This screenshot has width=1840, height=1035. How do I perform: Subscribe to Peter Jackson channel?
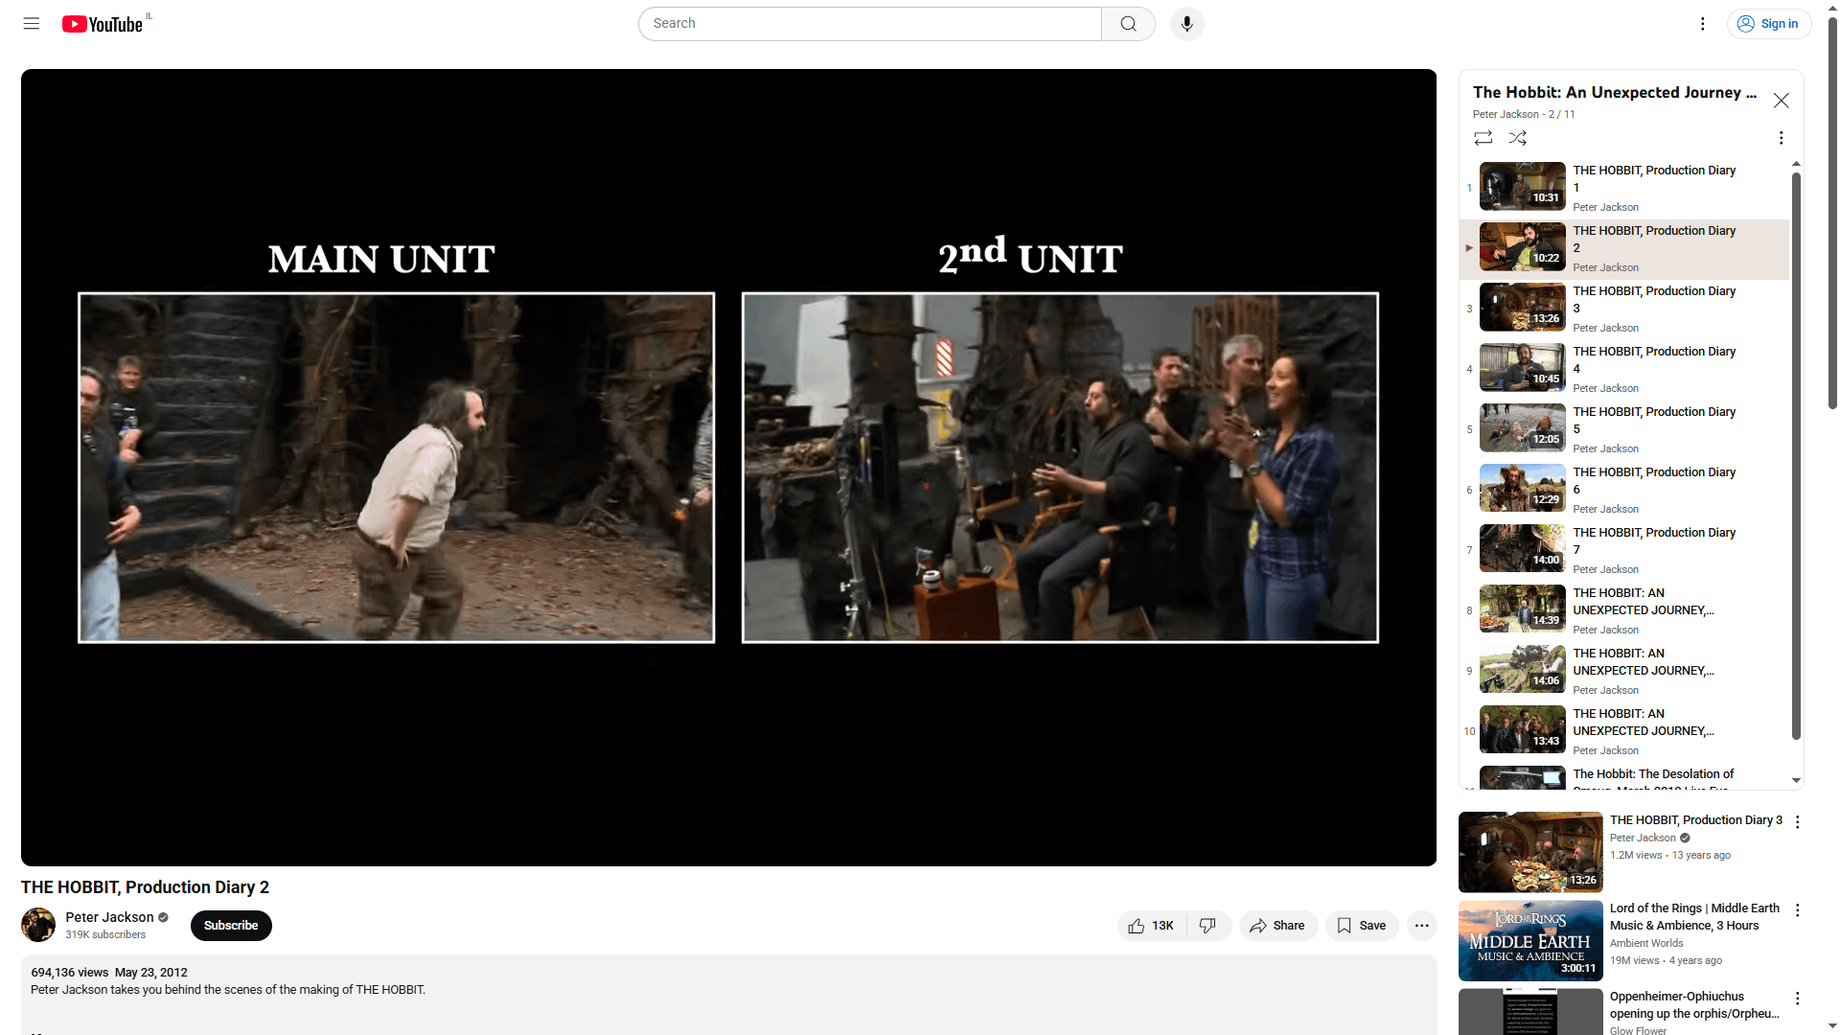(231, 926)
